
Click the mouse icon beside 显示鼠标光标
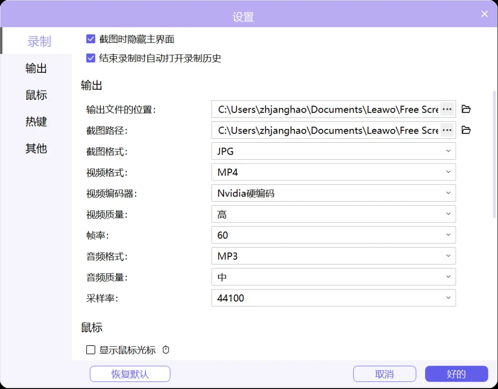coord(166,350)
